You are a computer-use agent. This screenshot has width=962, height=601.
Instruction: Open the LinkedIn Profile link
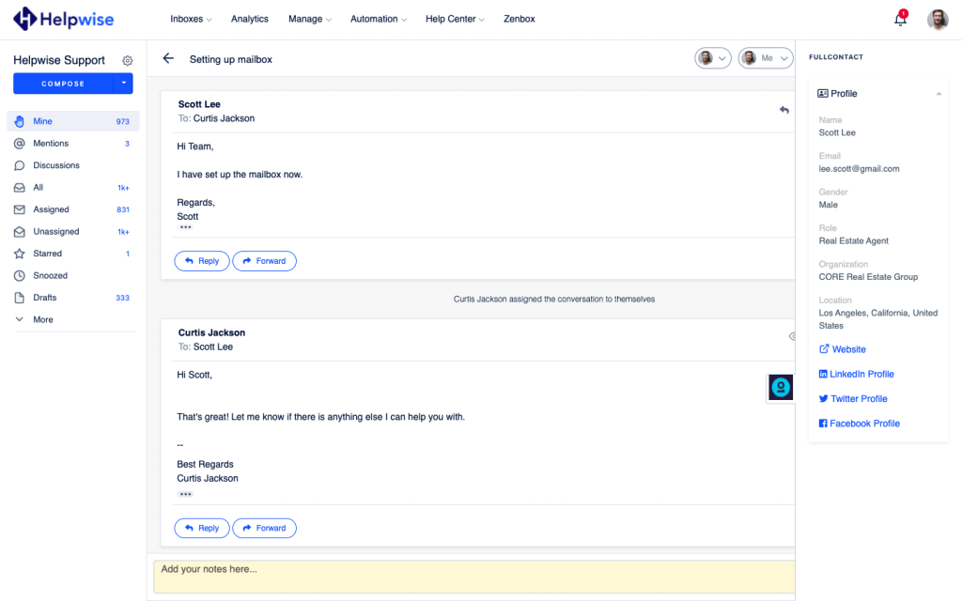click(x=861, y=374)
